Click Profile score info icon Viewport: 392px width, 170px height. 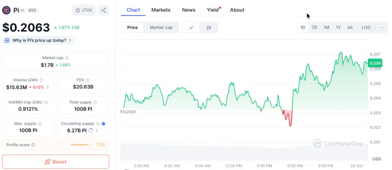(33, 145)
